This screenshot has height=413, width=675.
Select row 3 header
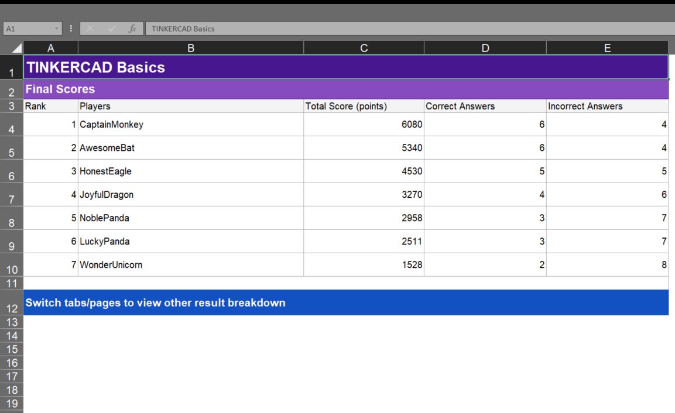(x=12, y=106)
